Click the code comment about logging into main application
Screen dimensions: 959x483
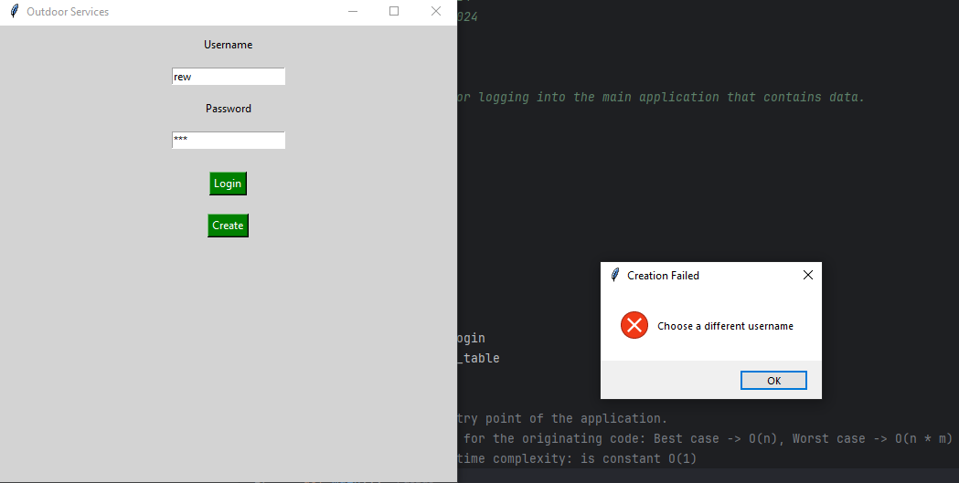(661, 97)
